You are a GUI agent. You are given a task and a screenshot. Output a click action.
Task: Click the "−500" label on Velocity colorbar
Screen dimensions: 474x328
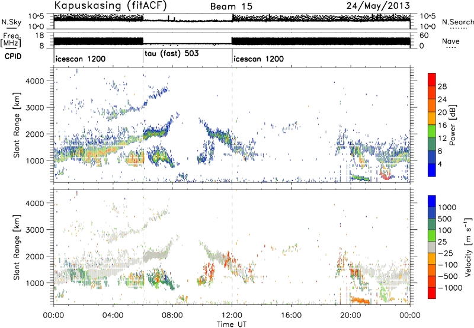pos(448,276)
